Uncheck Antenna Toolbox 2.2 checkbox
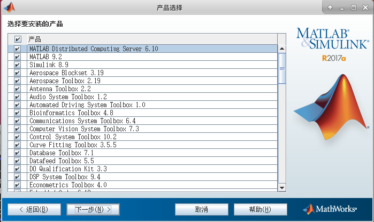Screen dimensions: 374x222 (x=17, y=89)
